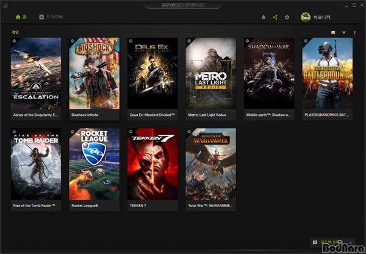Open Bioshock Infinite cover art

click(95, 73)
